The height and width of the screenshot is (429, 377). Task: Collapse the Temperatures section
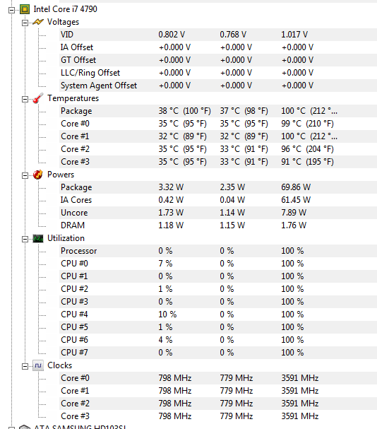pyautogui.click(x=25, y=99)
